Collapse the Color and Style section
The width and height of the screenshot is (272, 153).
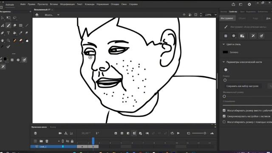coord(224,44)
